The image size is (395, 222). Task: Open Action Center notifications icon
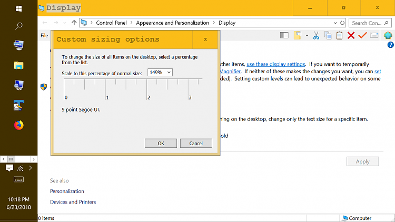9,168
